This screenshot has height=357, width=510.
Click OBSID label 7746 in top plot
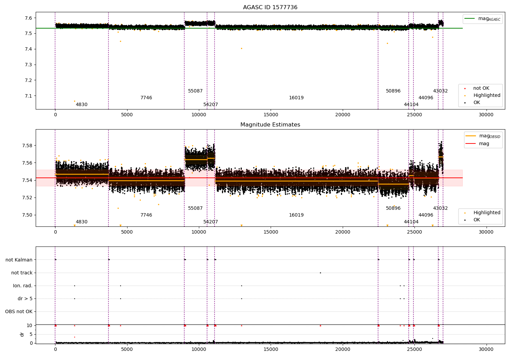146,98
